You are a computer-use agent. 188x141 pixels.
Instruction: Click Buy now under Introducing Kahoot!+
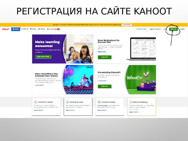(x=105, y=86)
